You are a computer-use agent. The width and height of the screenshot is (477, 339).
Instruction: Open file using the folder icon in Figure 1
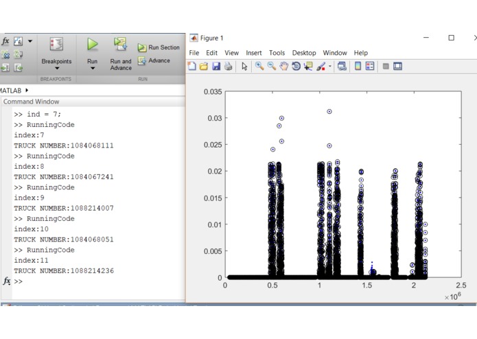coord(204,66)
